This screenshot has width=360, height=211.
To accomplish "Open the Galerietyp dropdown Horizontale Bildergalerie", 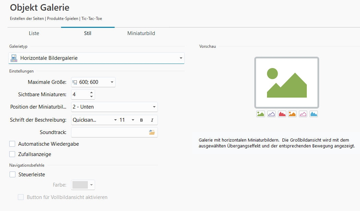I will 96,58.
